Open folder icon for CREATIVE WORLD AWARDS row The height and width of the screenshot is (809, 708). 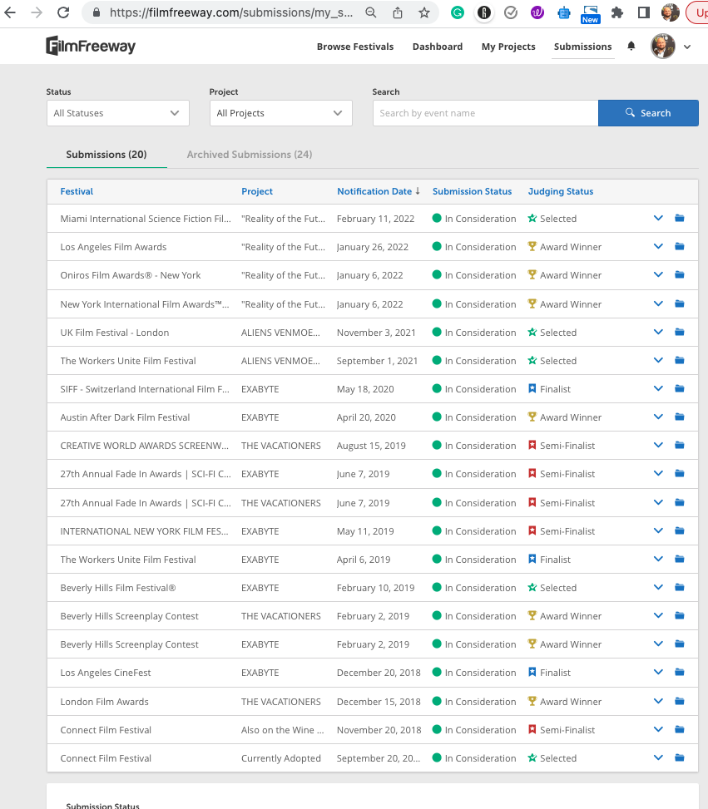[680, 446]
